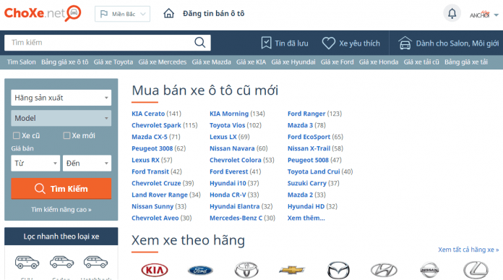The width and height of the screenshot is (503, 280).
Task: Click the orange Tìm Kiếm button
Action: pyautogui.click(x=61, y=189)
